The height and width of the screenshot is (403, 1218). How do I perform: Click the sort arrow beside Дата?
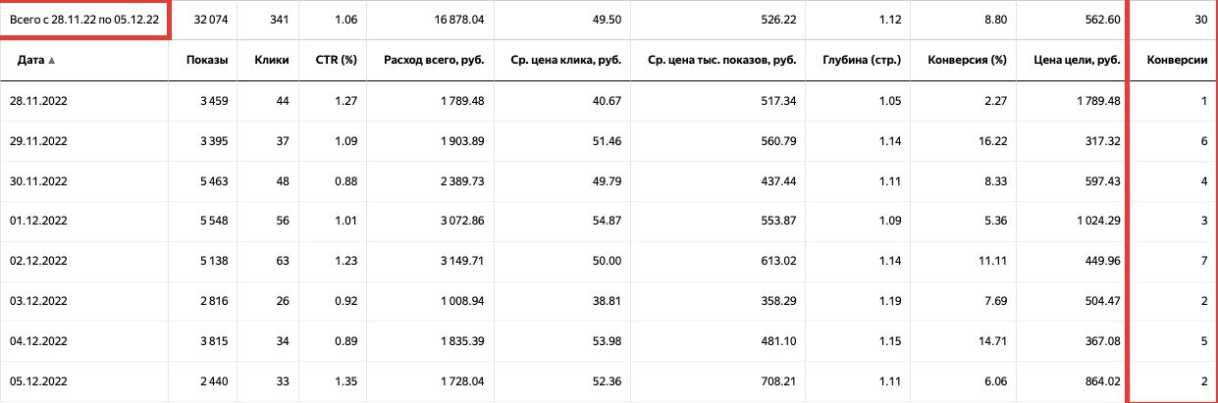tap(52, 61)
